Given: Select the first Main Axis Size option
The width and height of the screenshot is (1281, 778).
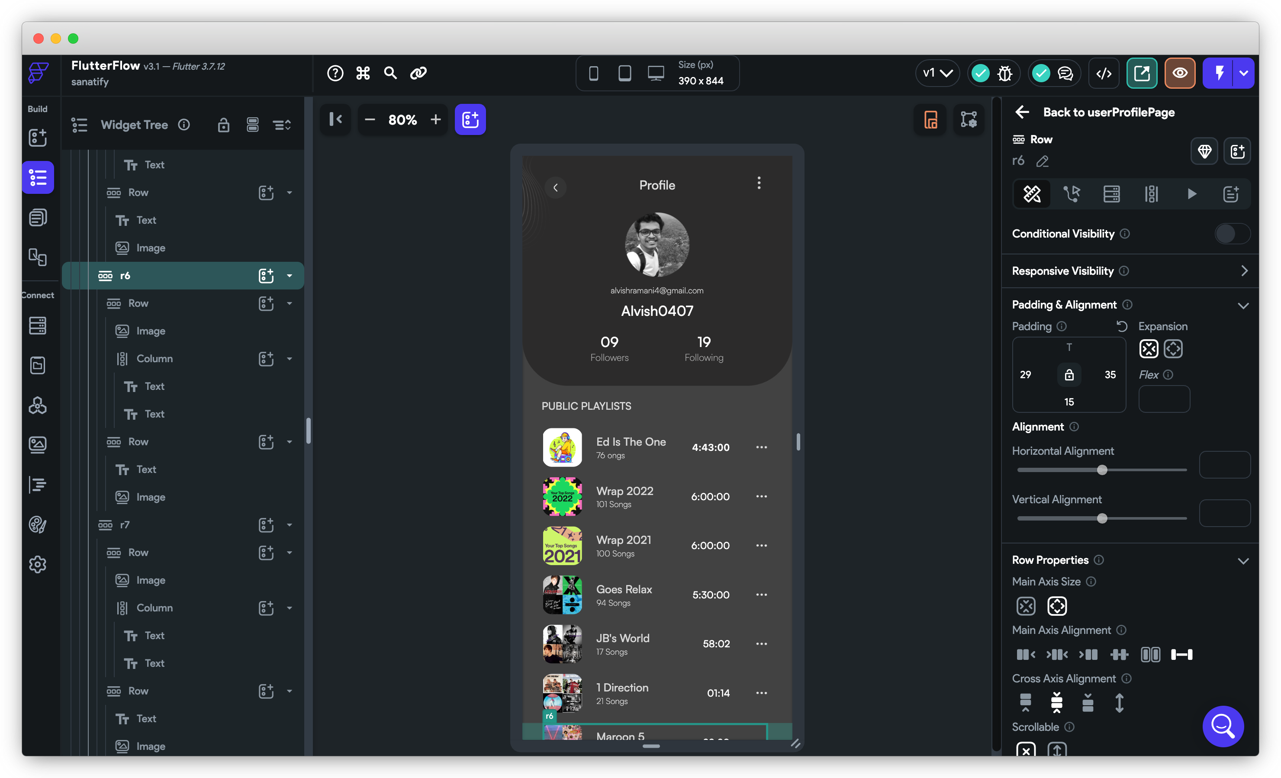Looking at the screenshot, I should pos(1026,606).
